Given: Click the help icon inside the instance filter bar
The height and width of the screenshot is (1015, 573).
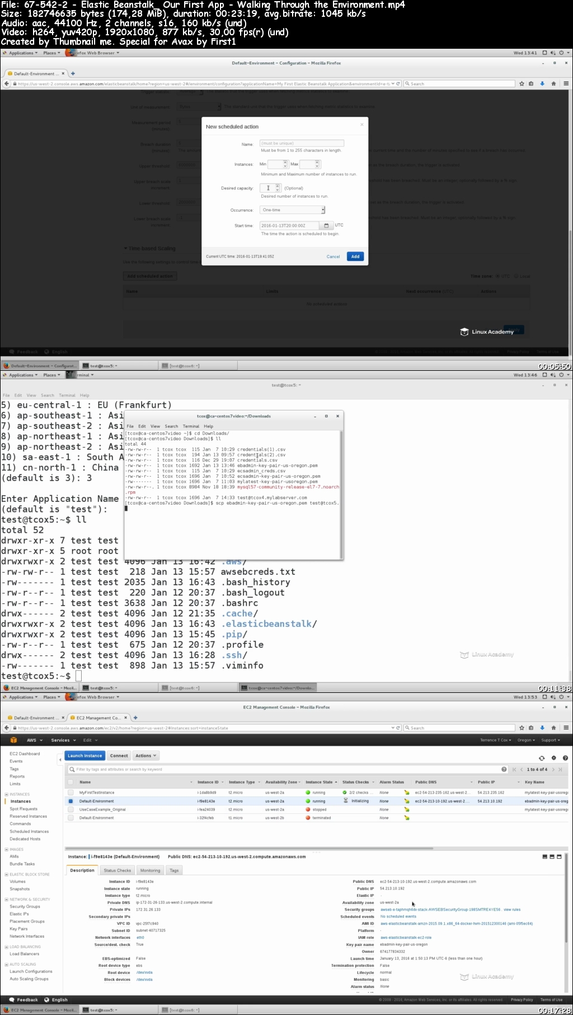Looking at the screenshot, I should [x=504, y=769].
